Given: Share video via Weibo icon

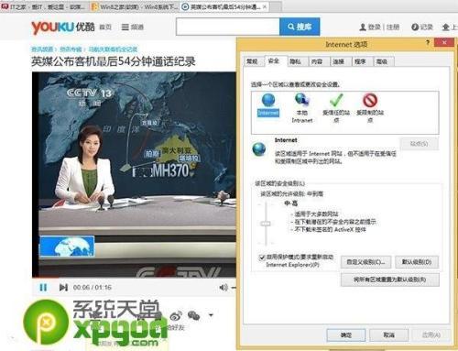Looking at the screenshot, I should [176, 315].
